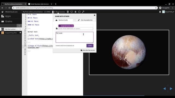This screenshot has width=175, height=98.
Task: Focus the email addresses input field
Action: [x=75, y=29]
